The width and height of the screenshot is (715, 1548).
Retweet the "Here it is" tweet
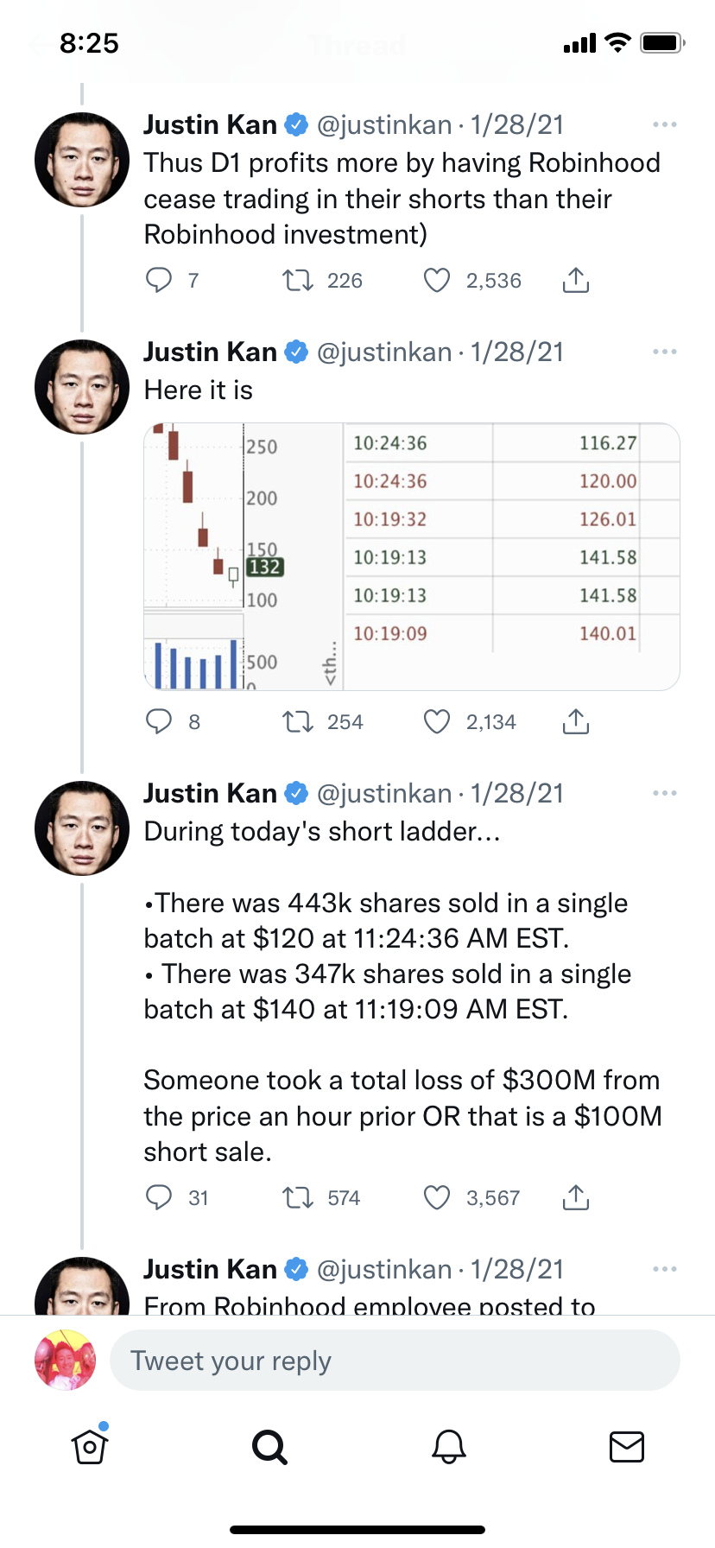click(298, 721)
